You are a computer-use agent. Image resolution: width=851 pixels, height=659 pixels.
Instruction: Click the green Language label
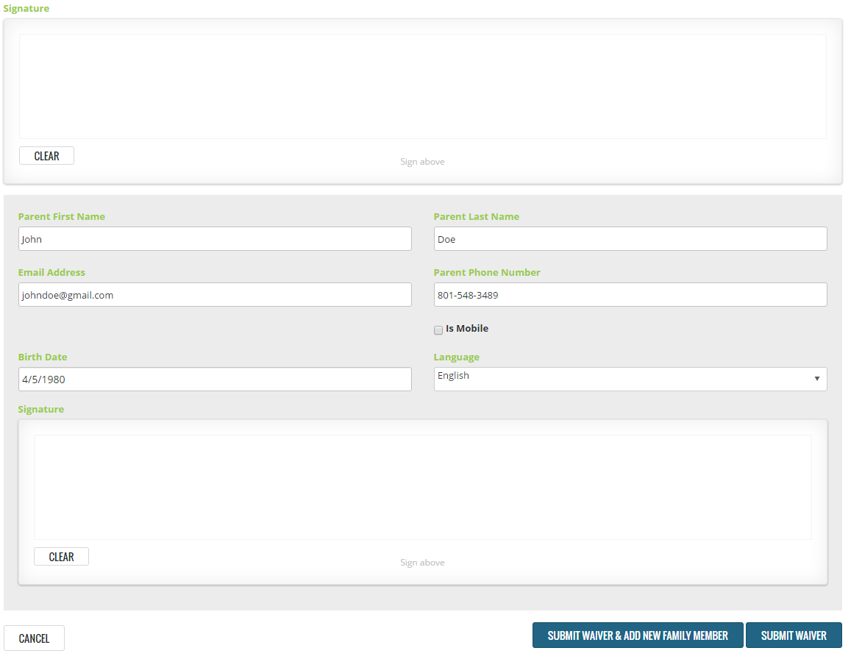[x=456, y=357]
